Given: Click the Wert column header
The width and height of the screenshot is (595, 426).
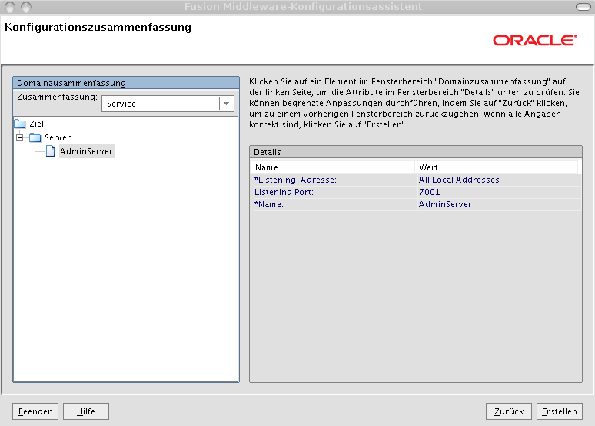Looking at the screenshot, I should pos(497,167).
